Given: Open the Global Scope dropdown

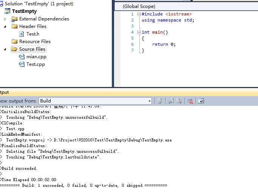Looking at the screenshot, I should pos(186,6).
